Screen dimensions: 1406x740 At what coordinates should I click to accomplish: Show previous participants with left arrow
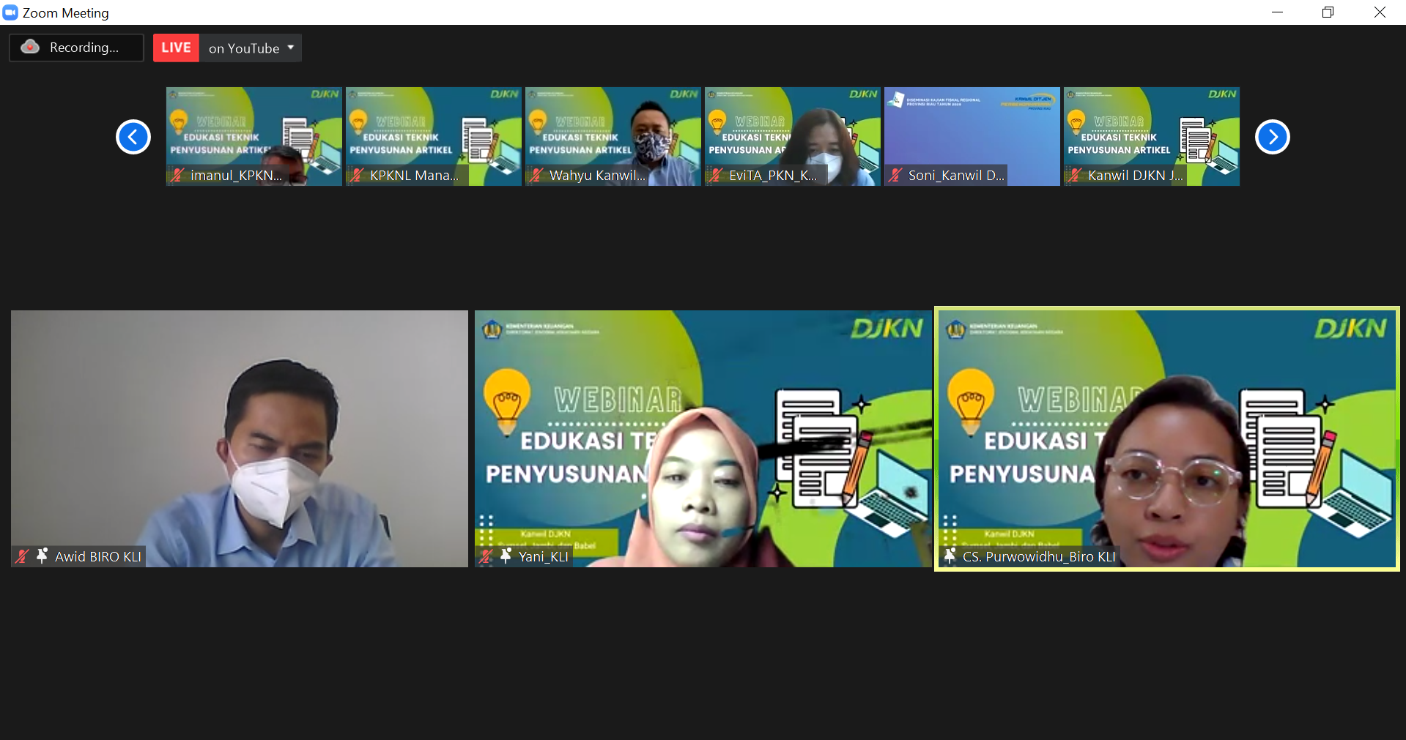coord(133,137)
